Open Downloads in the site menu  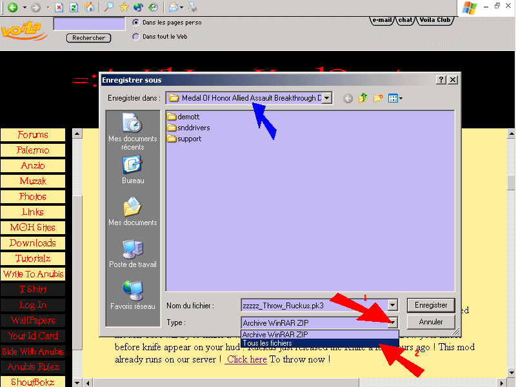(33, 243)
